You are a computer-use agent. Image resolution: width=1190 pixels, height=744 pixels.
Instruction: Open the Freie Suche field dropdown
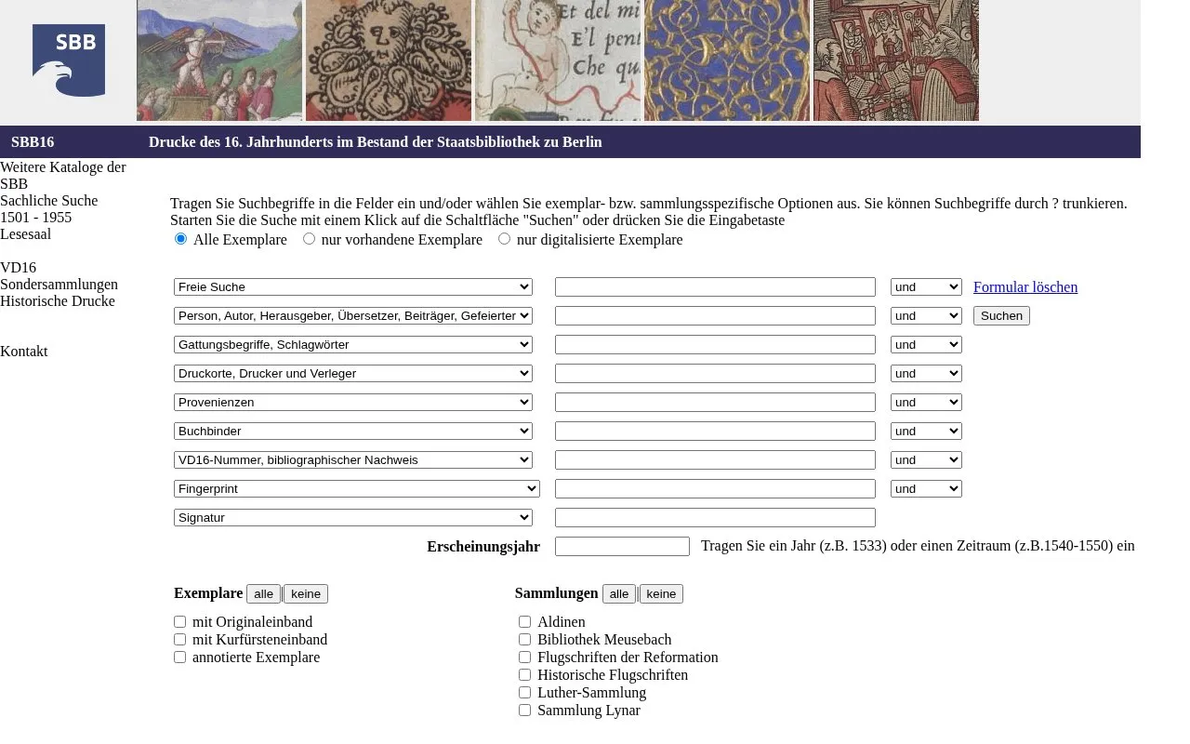pyautogui.click(x=353, y=287)
